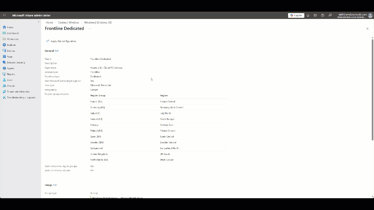Open the more options ellipsis beside title
The image size is (374, 210).
pyautogui.click(x=90, y=29)
